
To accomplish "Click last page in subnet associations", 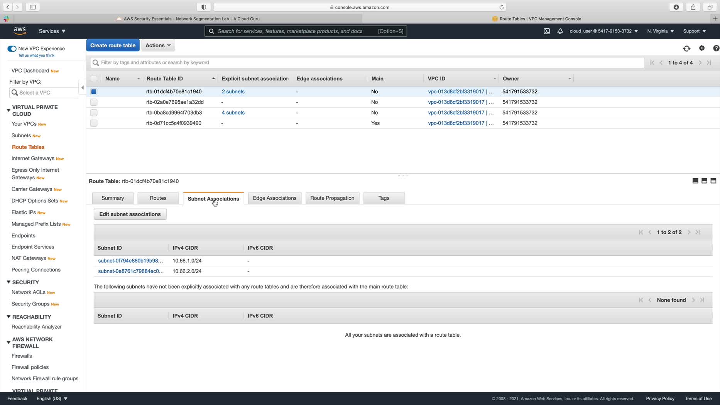I will [x=698, y=232].
